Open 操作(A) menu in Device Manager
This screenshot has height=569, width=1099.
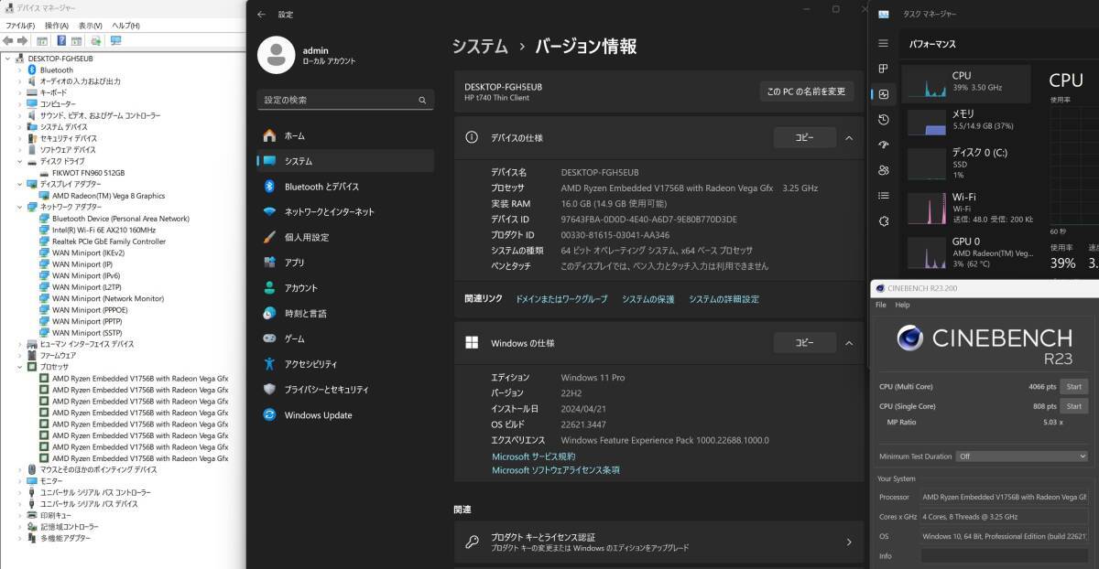coord(57,26)
